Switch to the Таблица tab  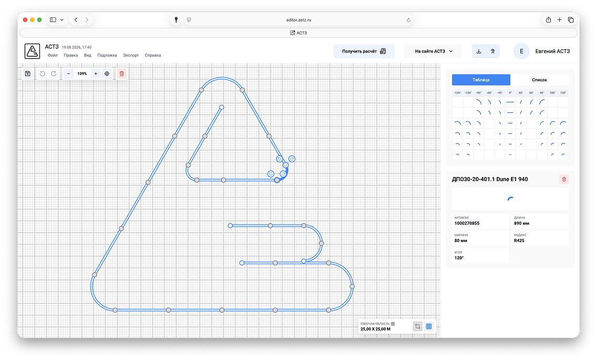point(481,80)
